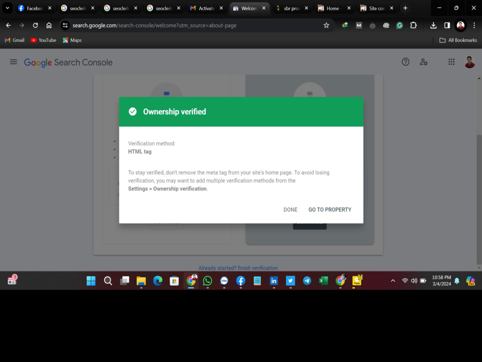Image resolution: width=482 pixels, height=362 pixels.
Task: Click DONE in the verification dialog
Action: (x=290, y=209)
